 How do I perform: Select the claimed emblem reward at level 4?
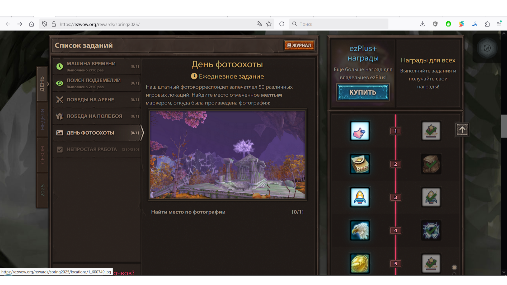[x=431, y=230]
